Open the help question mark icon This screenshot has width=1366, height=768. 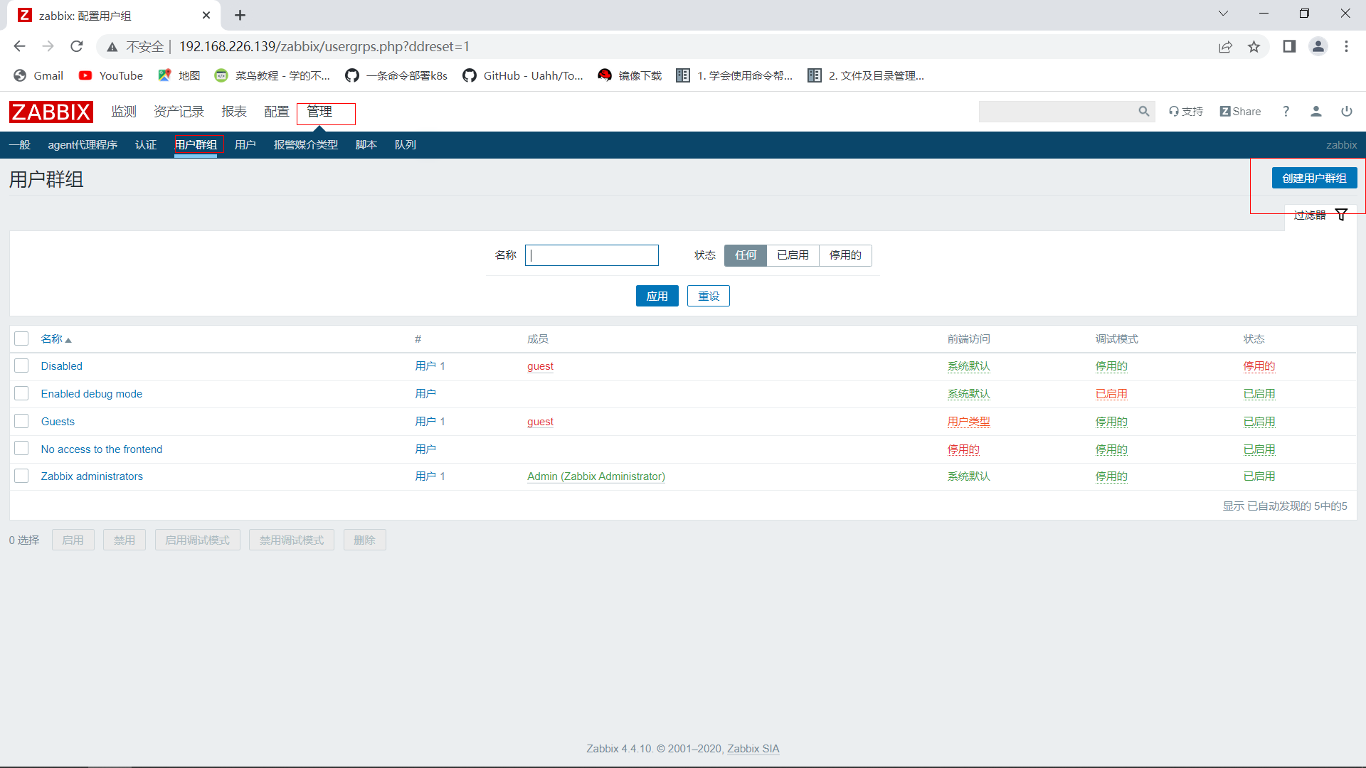tap(1286, 112)
